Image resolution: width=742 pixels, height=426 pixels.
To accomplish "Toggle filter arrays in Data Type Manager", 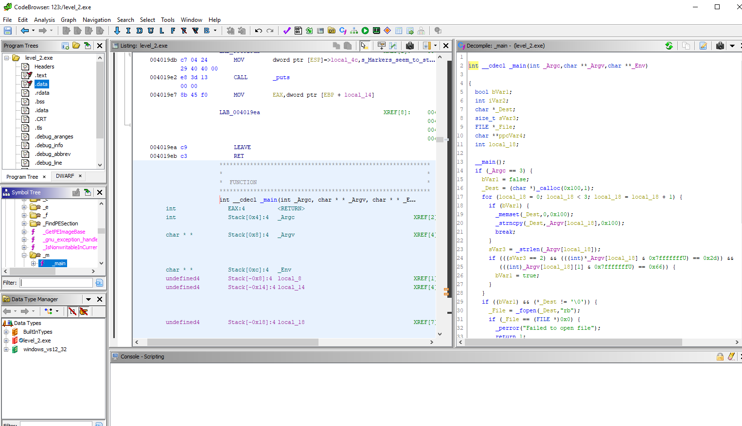I will click(72, 311).
